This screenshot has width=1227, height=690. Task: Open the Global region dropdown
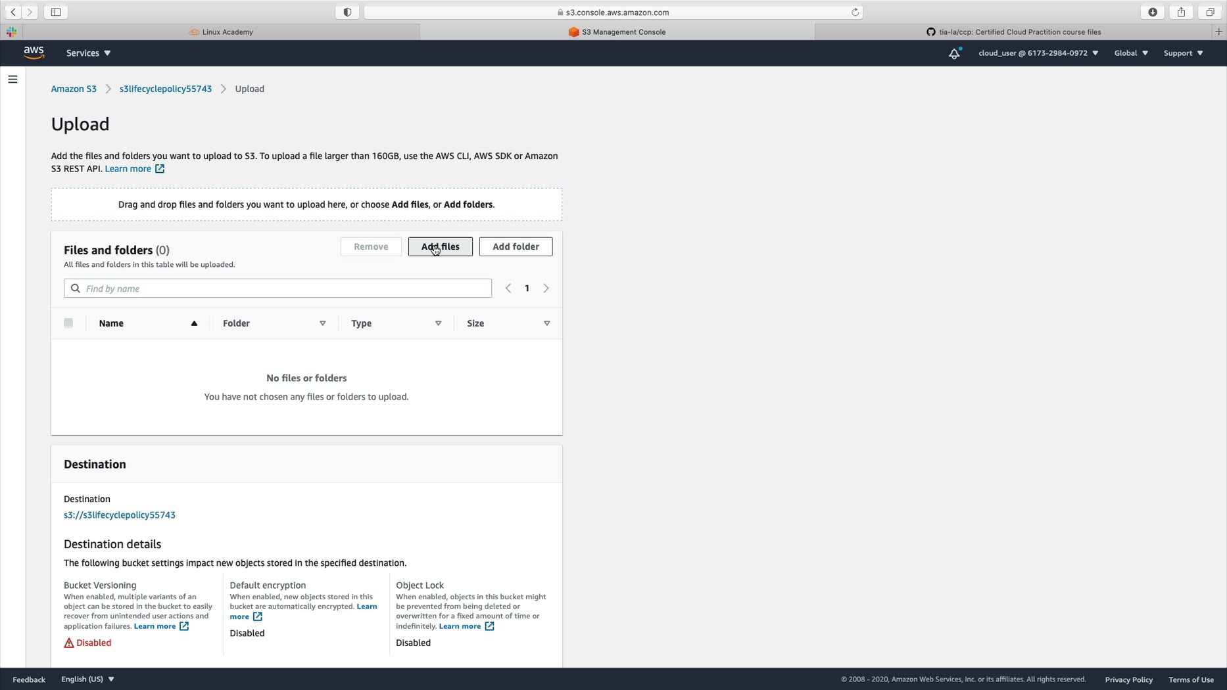tap(1131, 53)
